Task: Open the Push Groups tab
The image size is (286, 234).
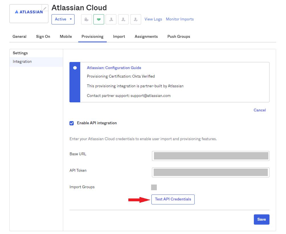Action: point(179,36)
